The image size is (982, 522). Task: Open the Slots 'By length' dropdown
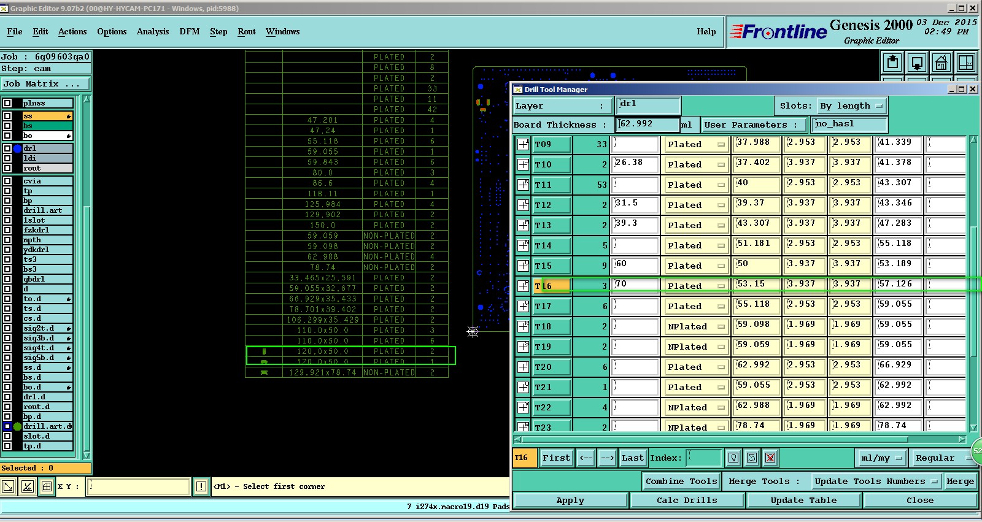pos(851,106)
